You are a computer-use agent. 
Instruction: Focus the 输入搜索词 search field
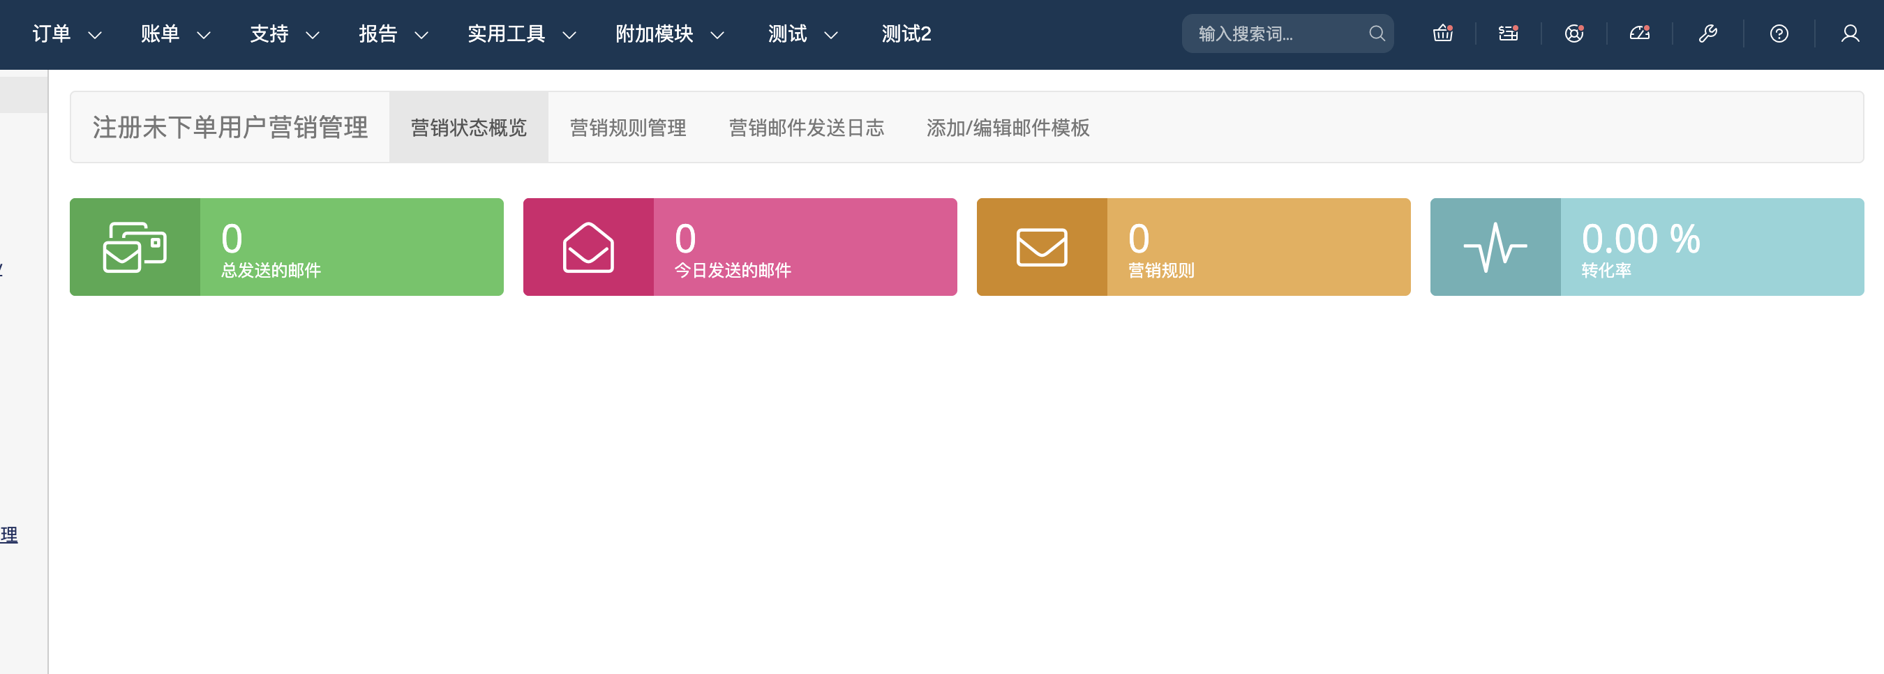(1276, 33)
